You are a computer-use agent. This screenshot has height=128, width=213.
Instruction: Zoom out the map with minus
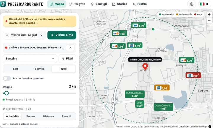coord(209,20)
